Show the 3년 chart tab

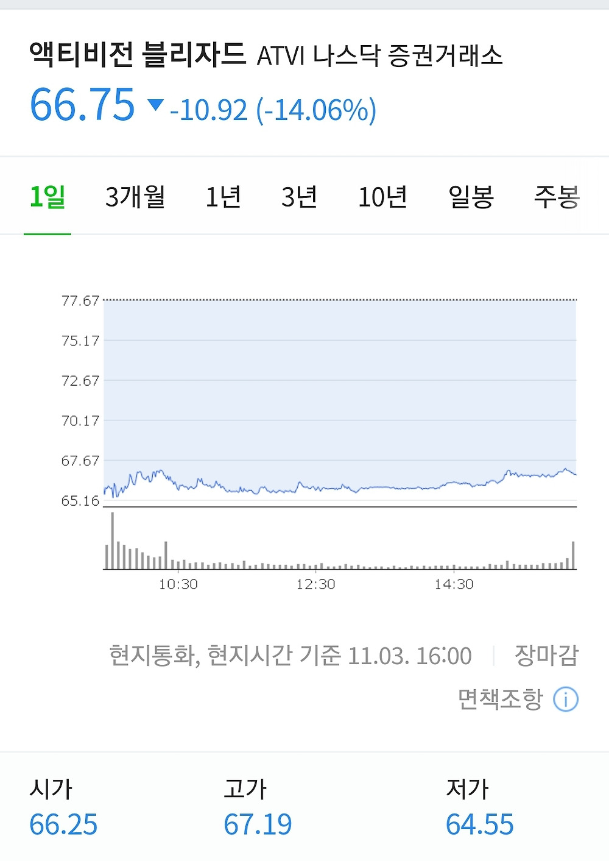(299, 197)
